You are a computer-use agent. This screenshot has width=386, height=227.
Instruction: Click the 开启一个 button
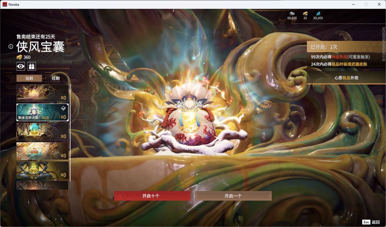click(234, 196)
